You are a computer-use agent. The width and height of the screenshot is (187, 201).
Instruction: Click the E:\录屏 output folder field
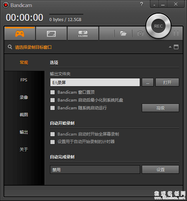point(95,82)
